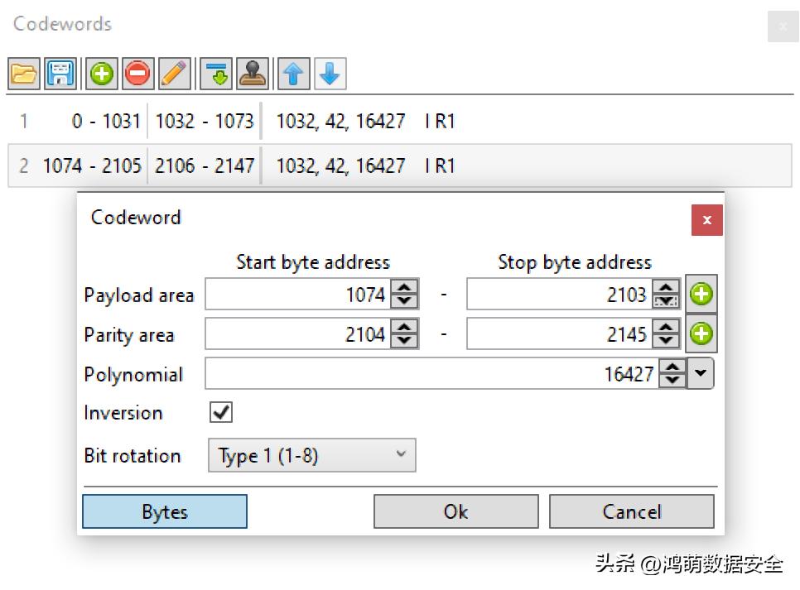Increment the Parity stop address 2145 stepper

click(x=666, y=327)
